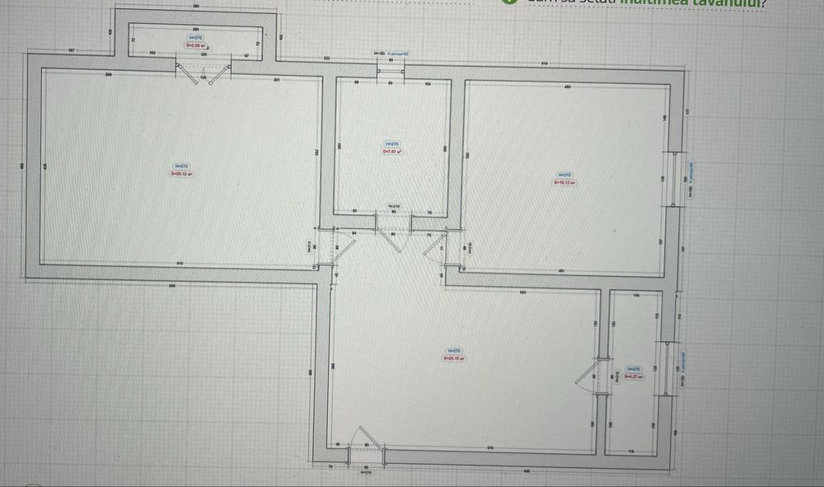The width and height of the screenshot is (824, 487).
Task: Click the 481 dimension on the right room's bottom wall
Action: click(x=561, y=271)
